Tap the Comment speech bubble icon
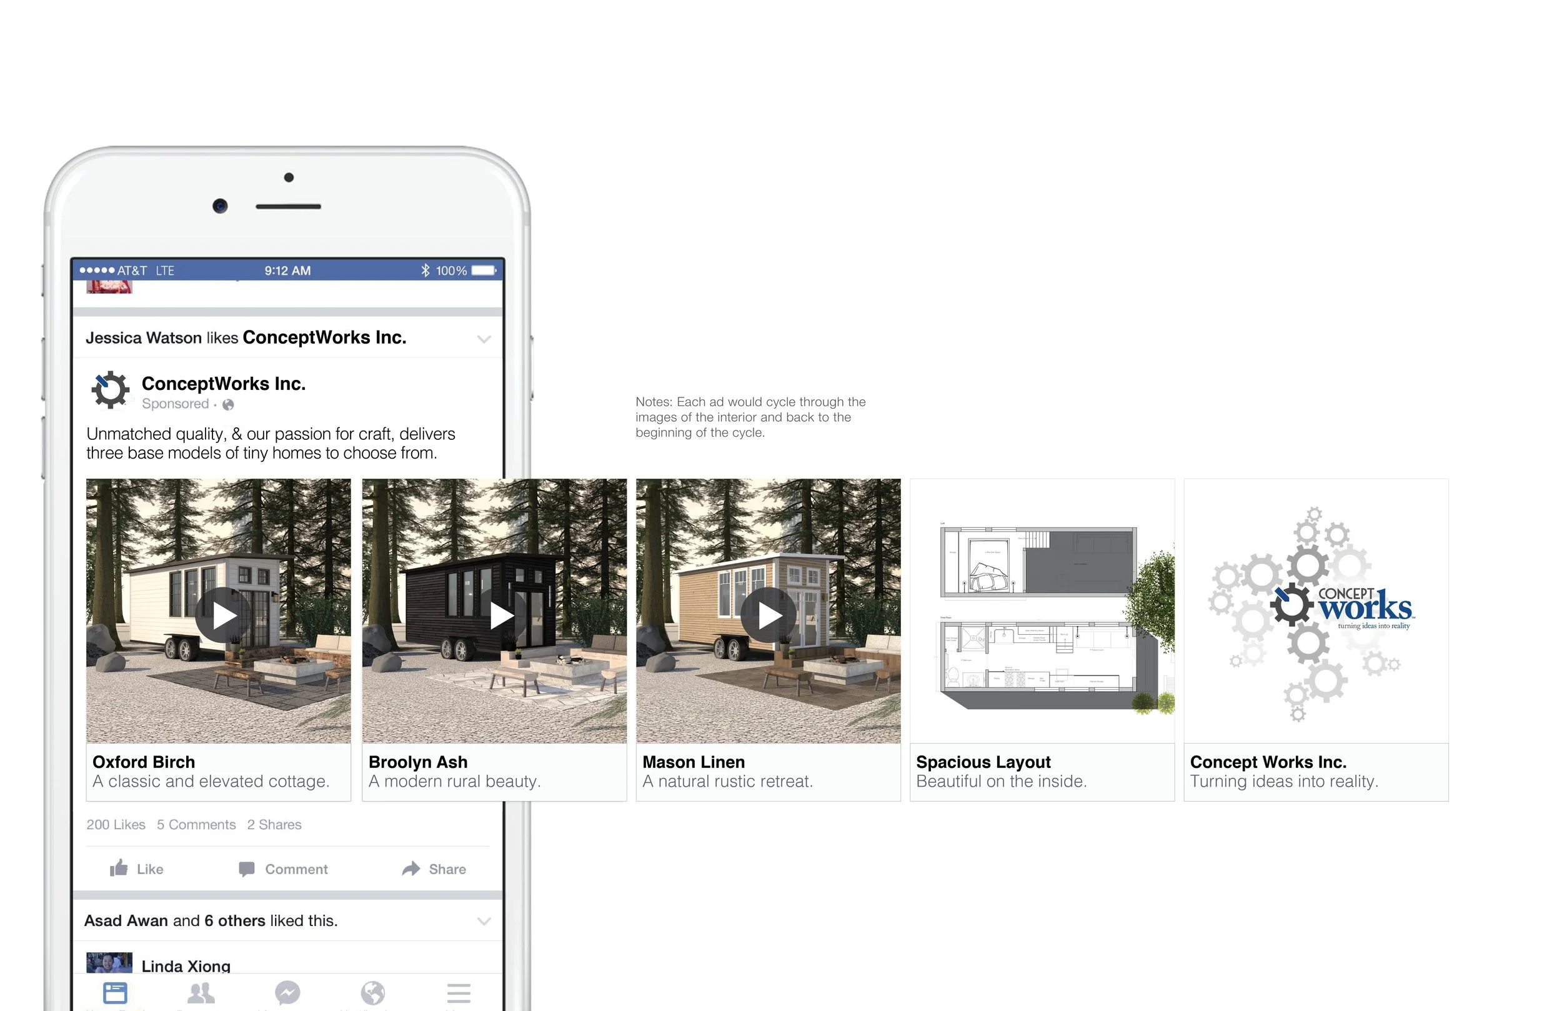This screenshot has height=1011, width=1562. (x=247, y=869)
